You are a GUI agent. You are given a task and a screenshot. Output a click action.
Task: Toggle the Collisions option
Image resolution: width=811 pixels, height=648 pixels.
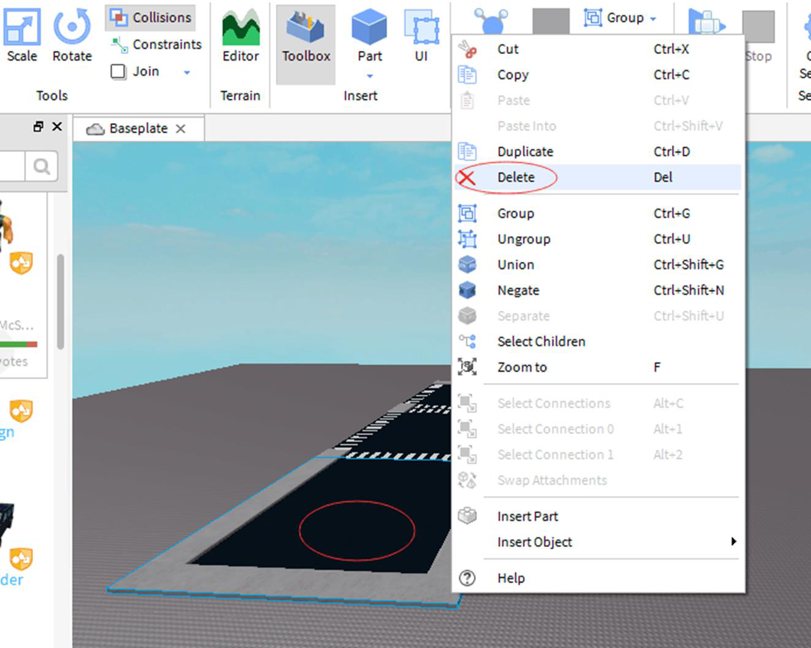150,18
